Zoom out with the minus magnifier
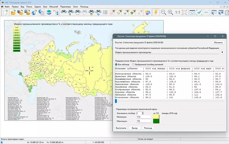Image resolution: width=229 pixels, height=144 pixels. tap(163, 12)
